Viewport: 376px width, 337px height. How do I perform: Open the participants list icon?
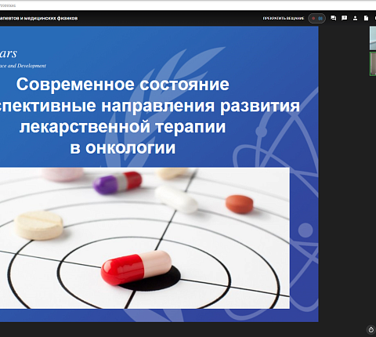coord(355,18)
